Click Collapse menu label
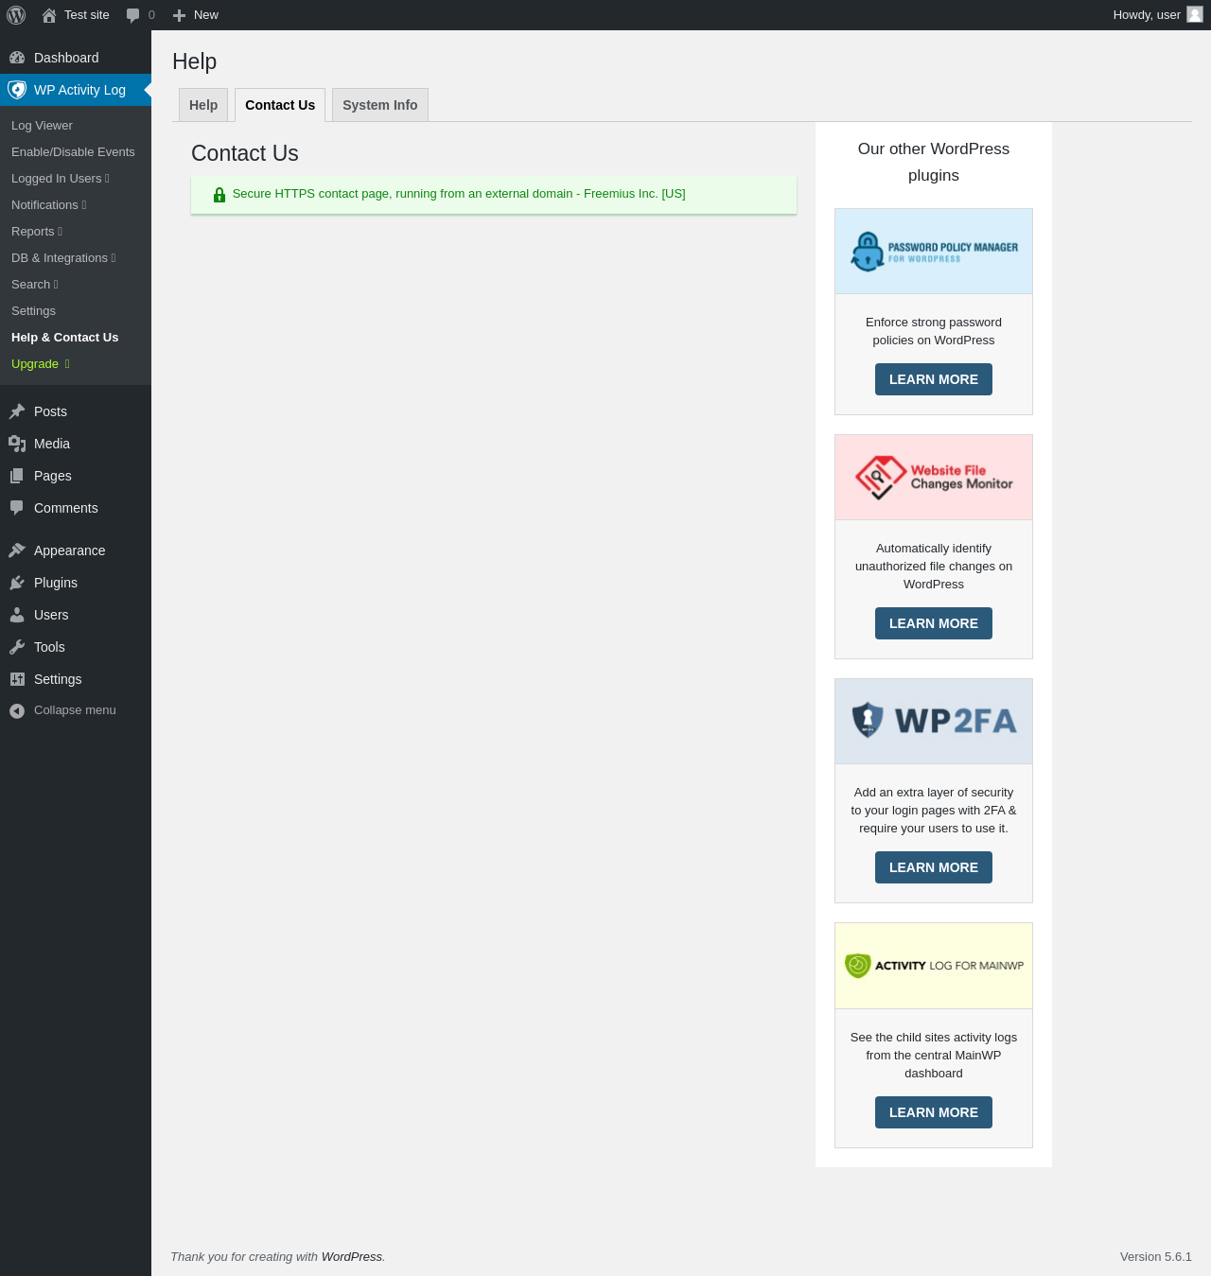Viewport: 1211px width, 1276px height. click(75, 710)
